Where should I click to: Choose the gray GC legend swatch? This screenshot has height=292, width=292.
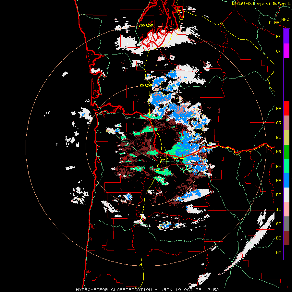point(286,224)
